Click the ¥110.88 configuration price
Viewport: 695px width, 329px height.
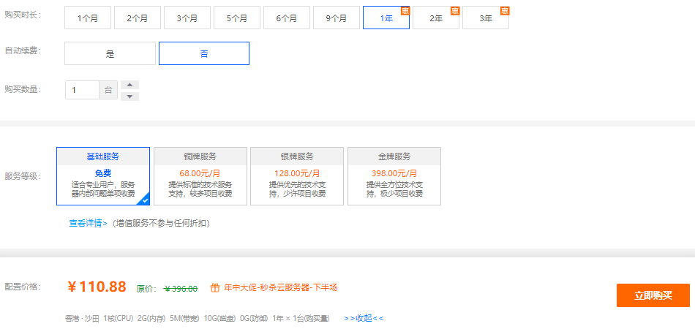pyautogui.click(x=97, y=287)
